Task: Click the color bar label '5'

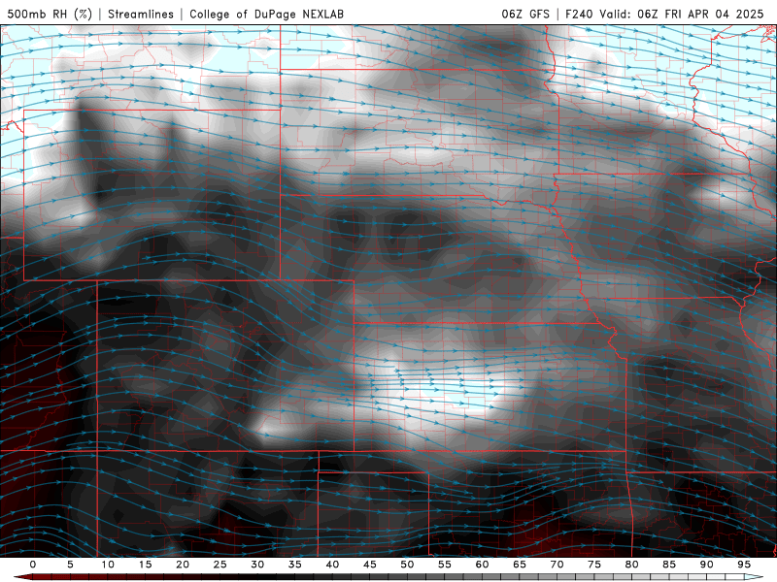Action: pos(70,565)
